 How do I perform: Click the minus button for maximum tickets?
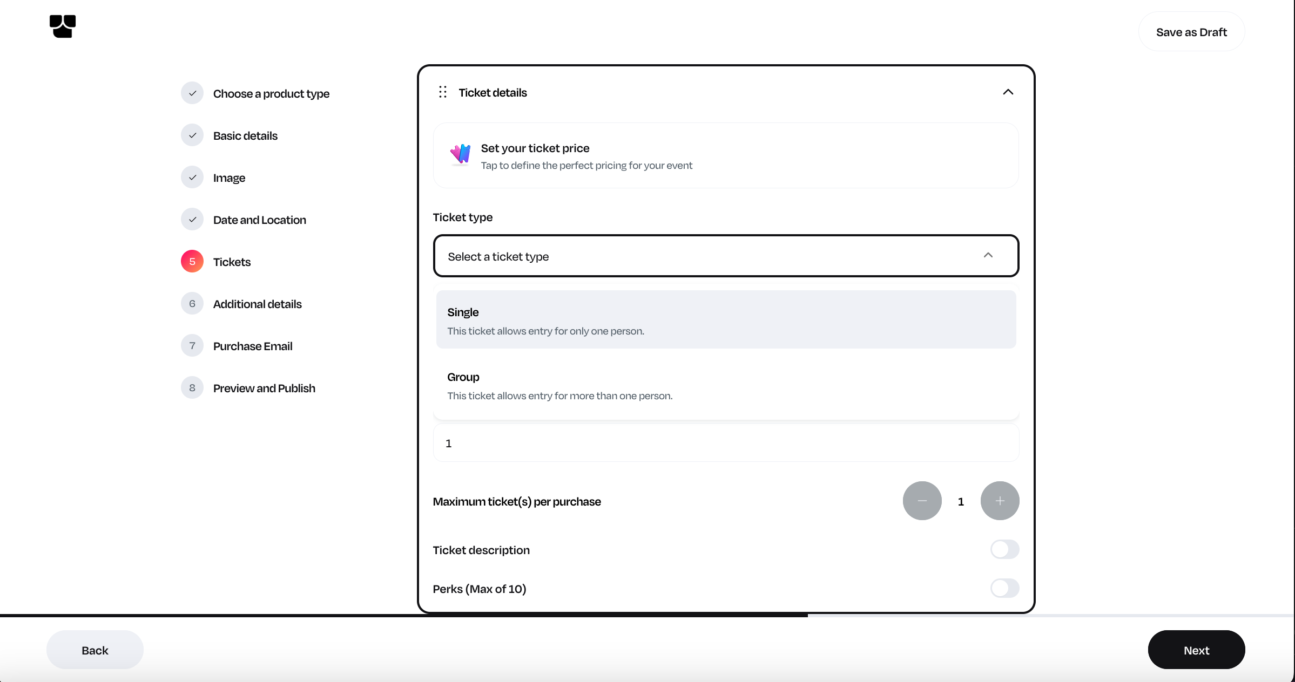coord(922,501)
